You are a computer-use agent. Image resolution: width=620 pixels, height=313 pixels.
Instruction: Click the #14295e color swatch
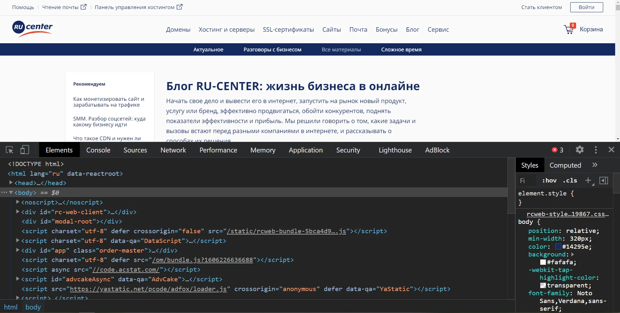tap(558, 246)
